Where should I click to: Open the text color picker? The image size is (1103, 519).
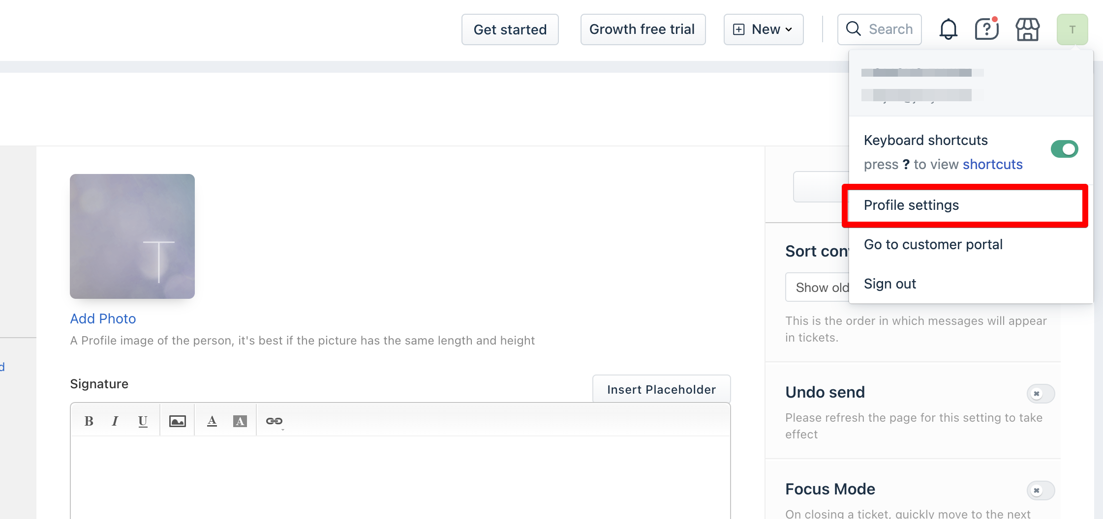point(212,421)
